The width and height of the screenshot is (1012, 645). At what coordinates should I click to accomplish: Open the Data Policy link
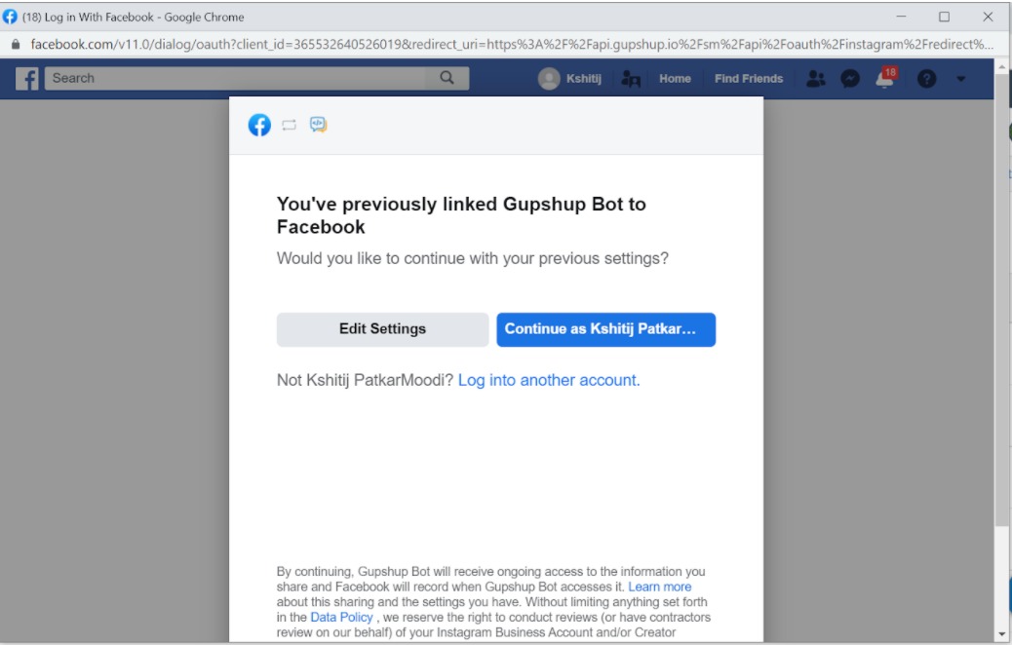coord(341,618)
